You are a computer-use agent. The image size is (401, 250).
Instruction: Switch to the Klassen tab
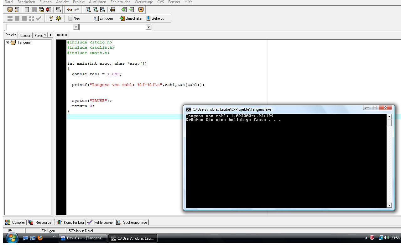click(x=25, y=35)
